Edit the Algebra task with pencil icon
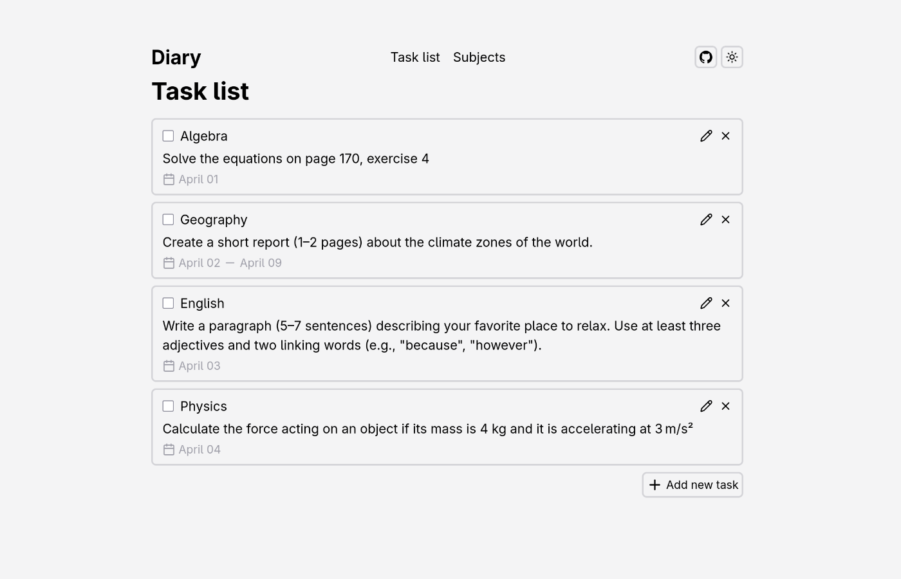This screenshot has height=579, width=901. [706, 136]
